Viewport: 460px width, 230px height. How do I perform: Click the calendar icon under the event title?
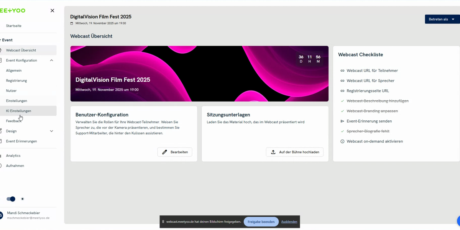tap(71, 23)
